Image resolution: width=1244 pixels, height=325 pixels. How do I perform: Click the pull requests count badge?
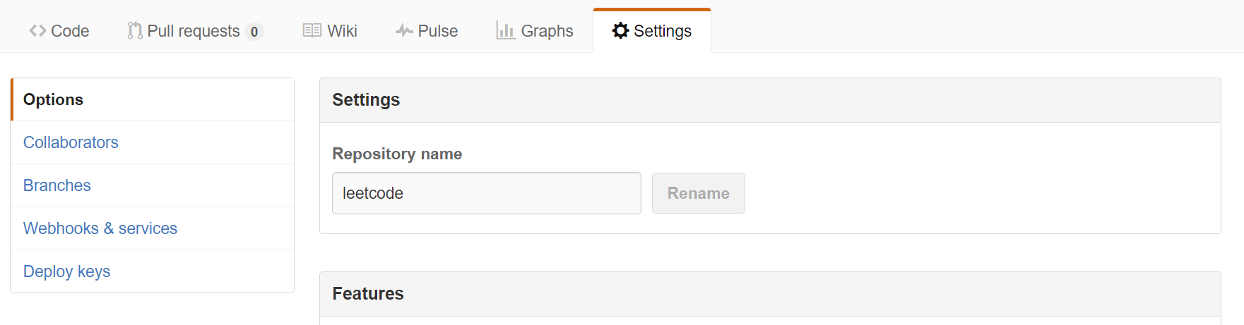click(x=254, y=32)
